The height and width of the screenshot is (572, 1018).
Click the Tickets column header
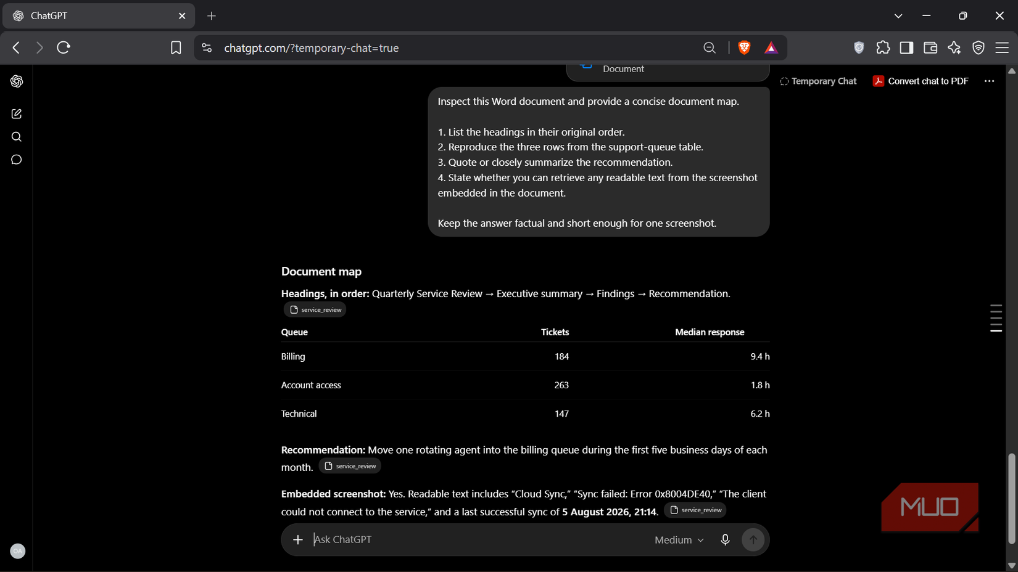pos(555,332)
